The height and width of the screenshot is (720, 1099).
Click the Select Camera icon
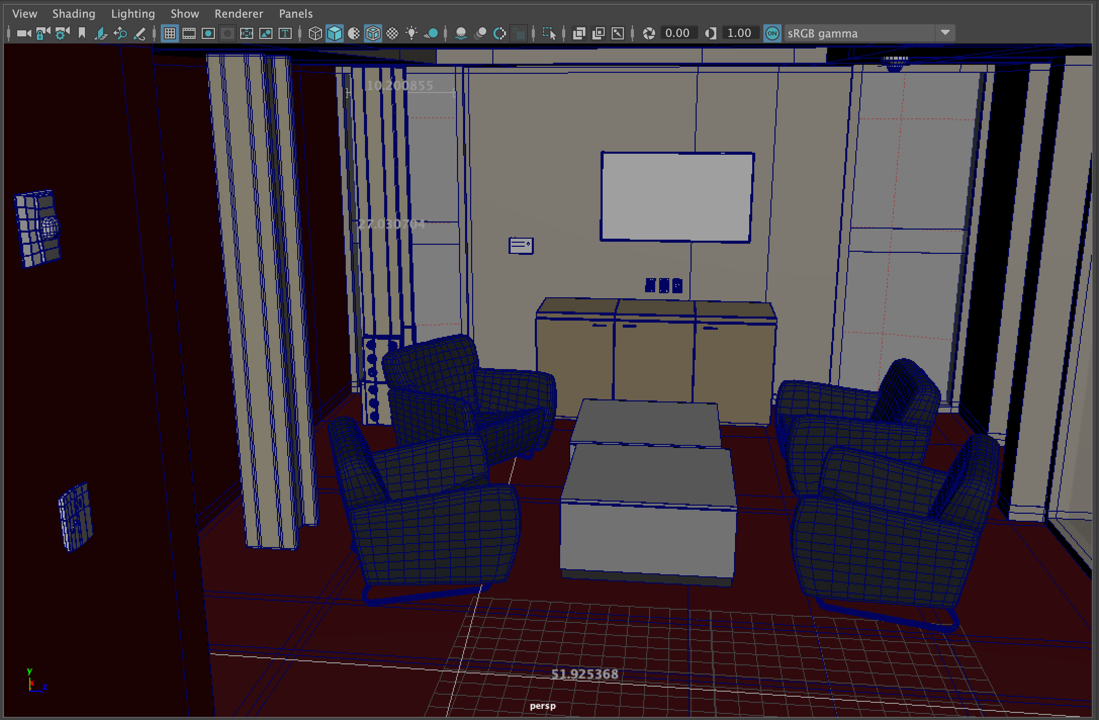[23, 33]
